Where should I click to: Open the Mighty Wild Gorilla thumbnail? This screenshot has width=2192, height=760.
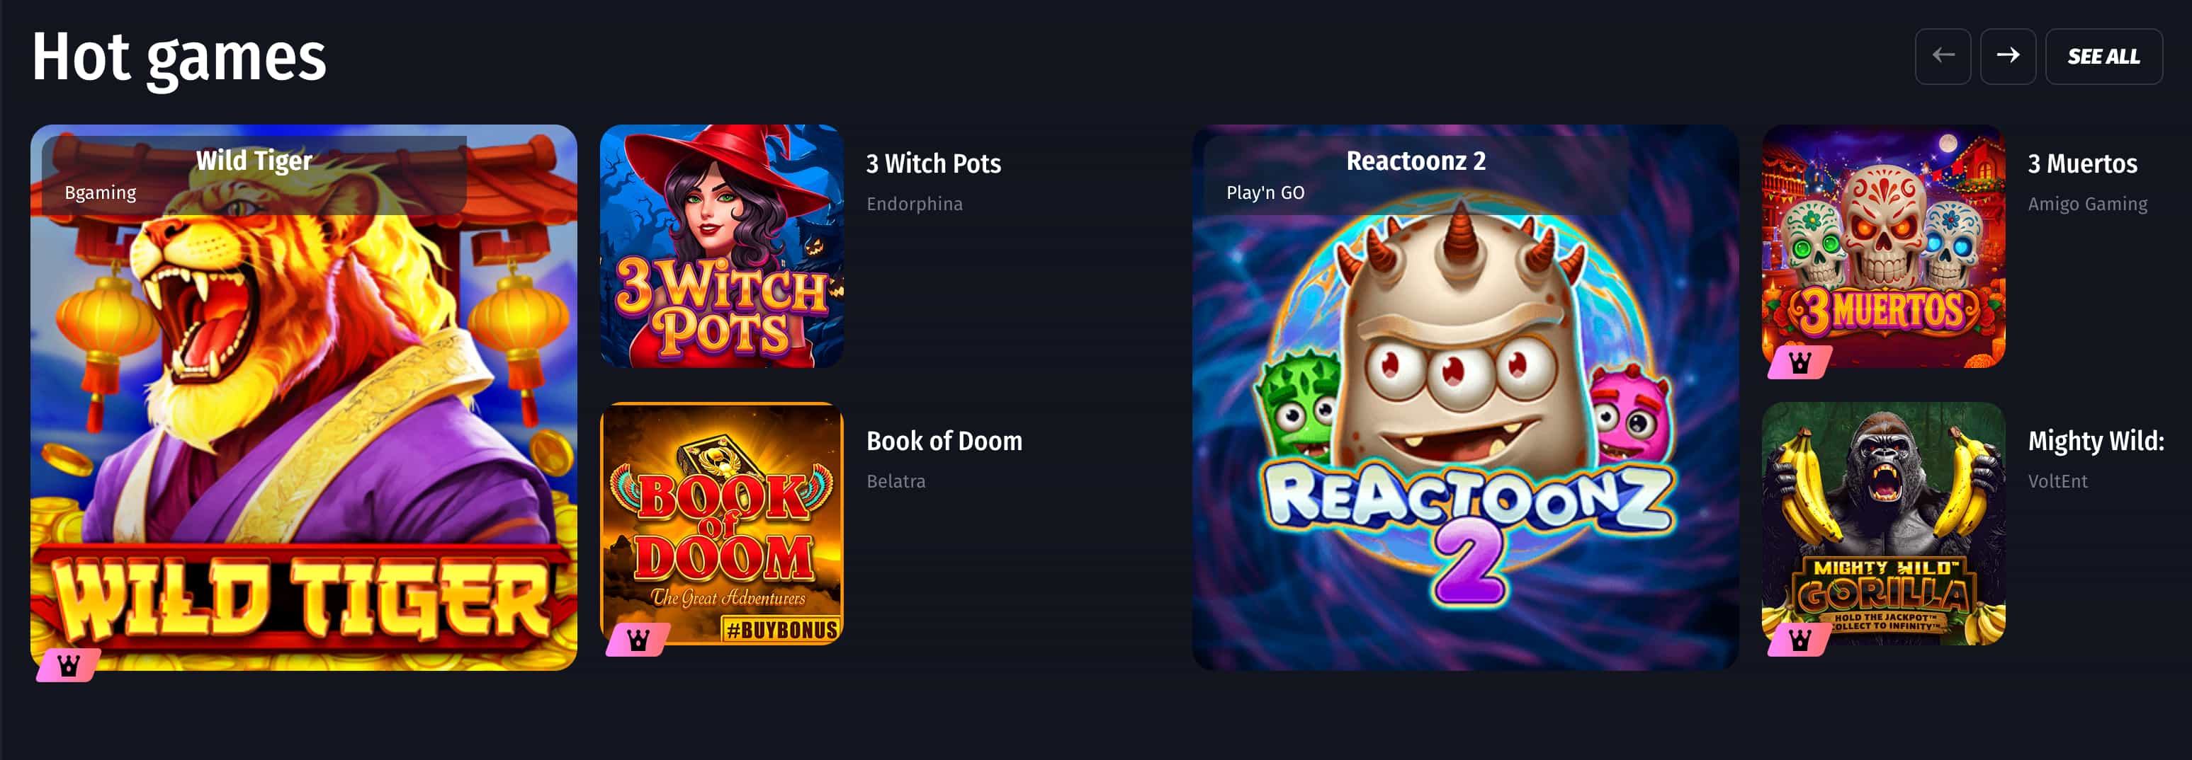click(1883, 524)
